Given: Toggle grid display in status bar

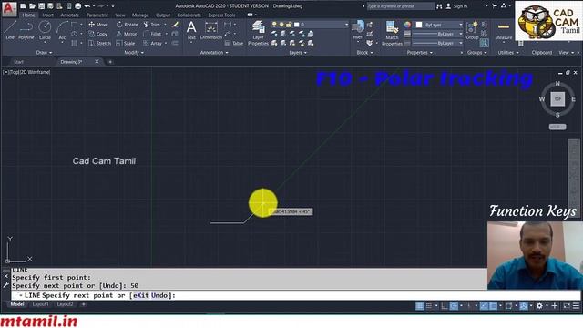Looking at the screenshot, I should point(419,306).
